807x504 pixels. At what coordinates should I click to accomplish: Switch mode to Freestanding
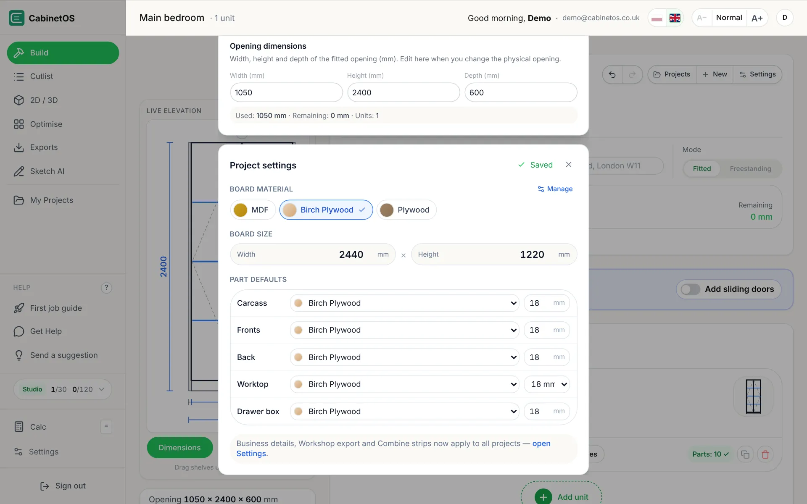pyautogui.click(x=750, y=169)
